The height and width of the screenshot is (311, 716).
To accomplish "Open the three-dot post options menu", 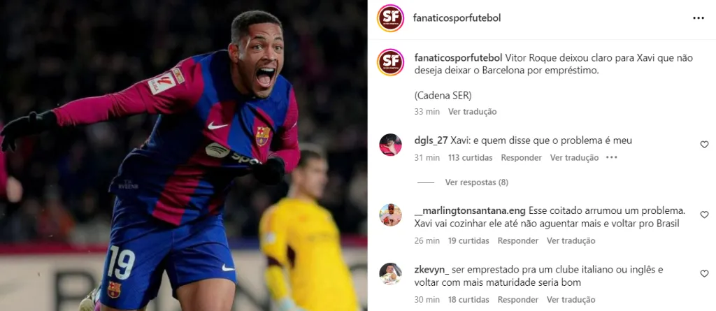I will [699, 17].
